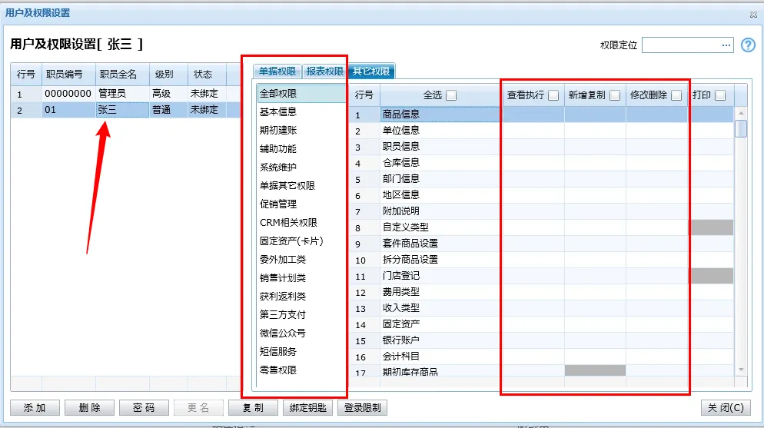This screenshot has height=428, width=764.
Task: Click the 添加 button
Action: (x=35, y=407)
